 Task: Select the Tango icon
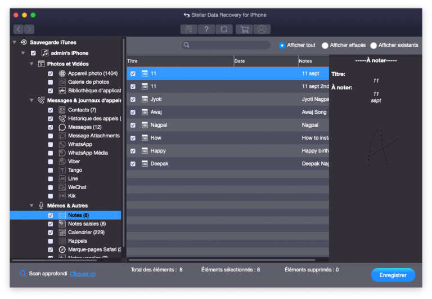[x=62, y=170]
